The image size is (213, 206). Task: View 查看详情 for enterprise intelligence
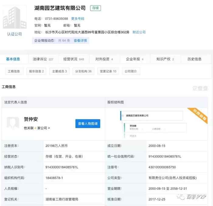click(x=80, y=40)
